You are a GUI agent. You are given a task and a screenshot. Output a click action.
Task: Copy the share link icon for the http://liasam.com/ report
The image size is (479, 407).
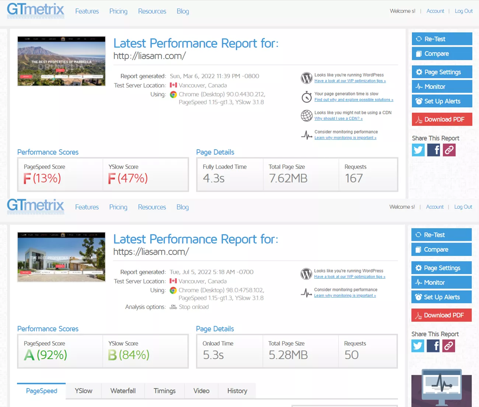pos(449,150)
